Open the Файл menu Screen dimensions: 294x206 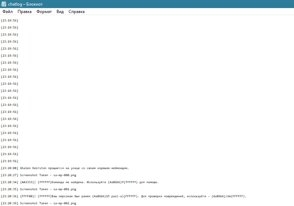pos(7,12)
